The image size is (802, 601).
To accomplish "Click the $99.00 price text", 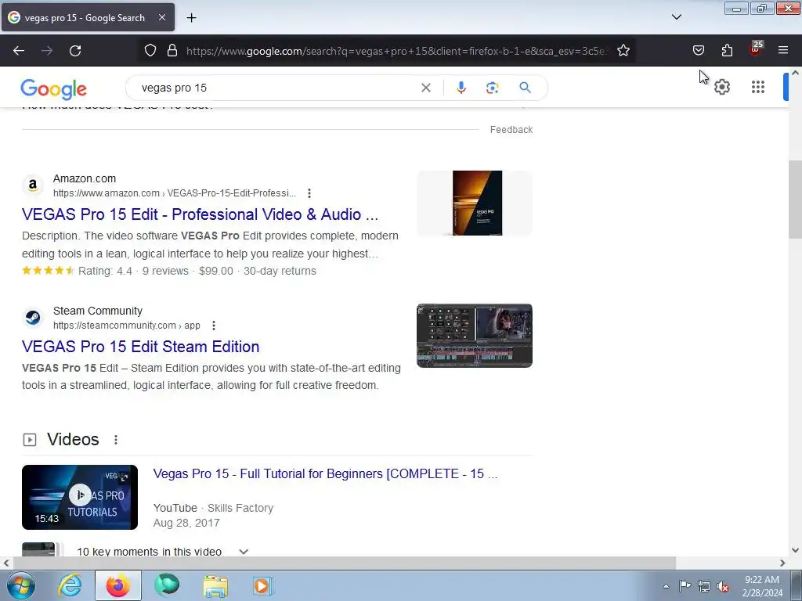I will click(x=216, y=271).
